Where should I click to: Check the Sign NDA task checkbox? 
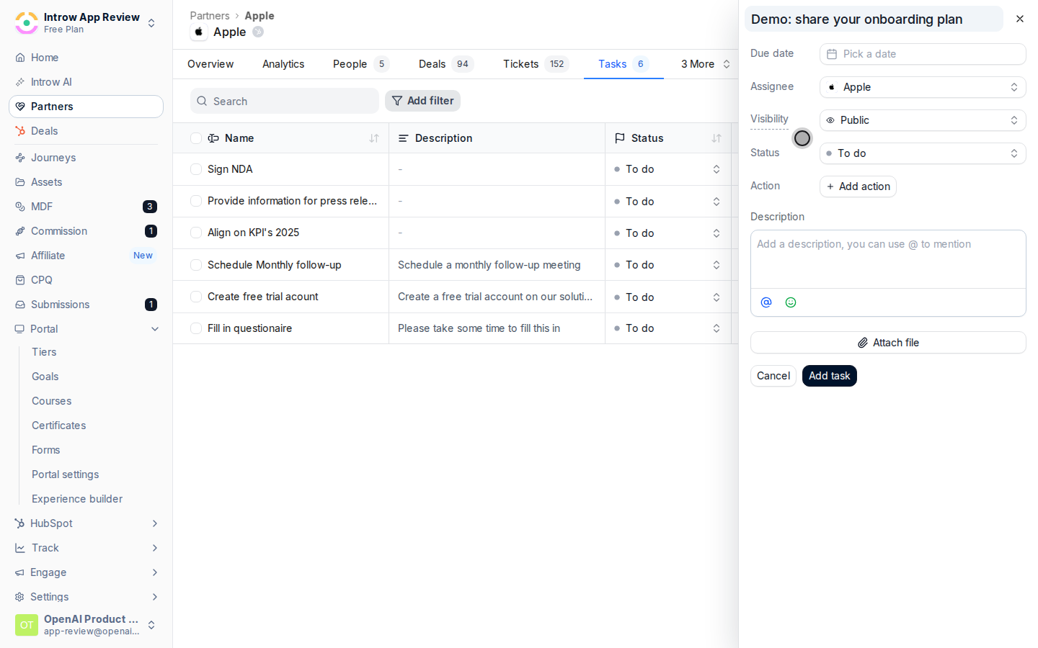coord(196,169)
